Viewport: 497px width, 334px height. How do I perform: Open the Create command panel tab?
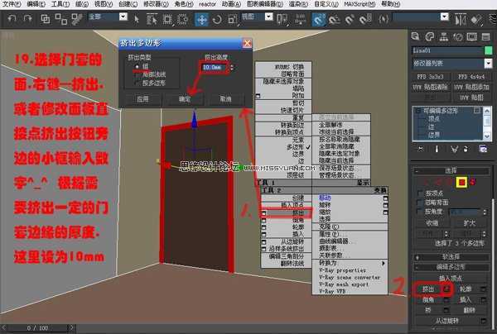coord(415,36)
